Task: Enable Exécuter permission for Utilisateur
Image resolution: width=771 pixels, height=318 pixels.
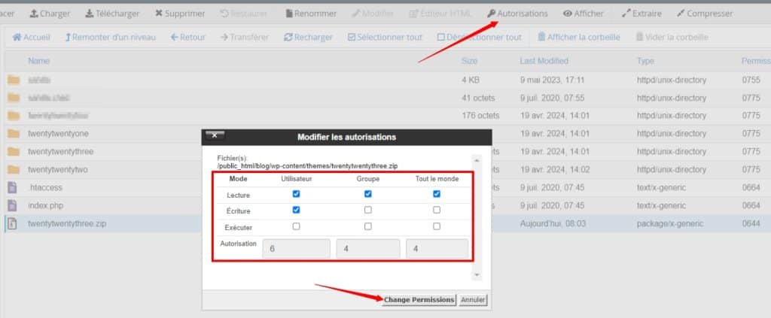Action: pos(296,226)
